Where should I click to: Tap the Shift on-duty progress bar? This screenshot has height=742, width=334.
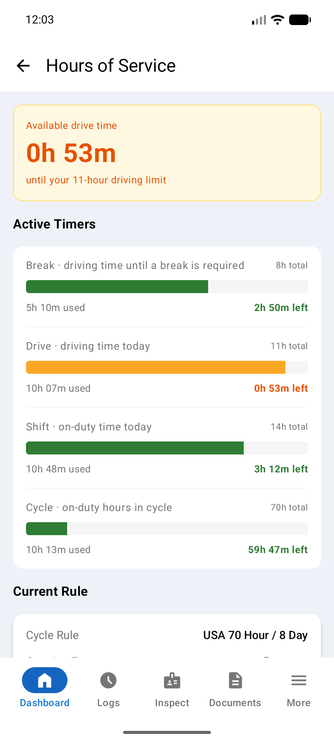[x=167, y=448]
